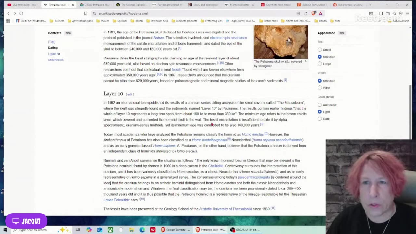Jump to (Top) in contents
The height and width of the screenshot is (234, 416).
click(x=52, y=42)
